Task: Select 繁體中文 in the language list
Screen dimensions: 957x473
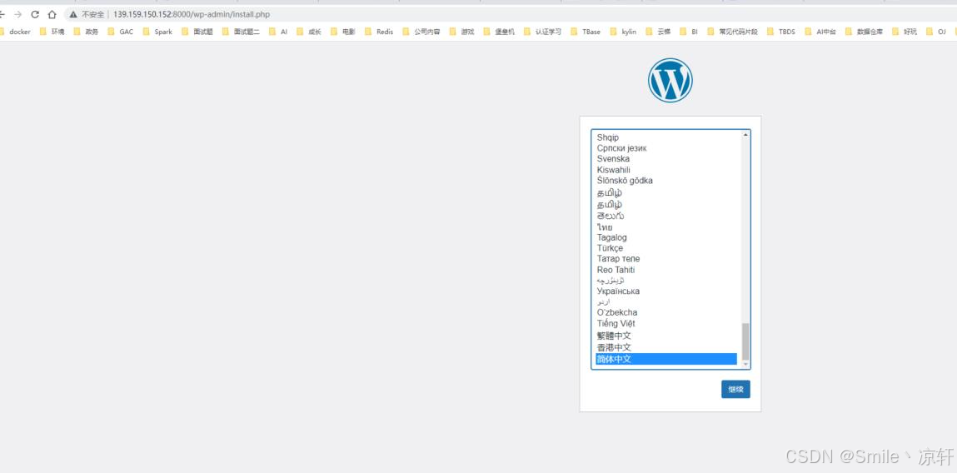Action: tap(666, 336)
